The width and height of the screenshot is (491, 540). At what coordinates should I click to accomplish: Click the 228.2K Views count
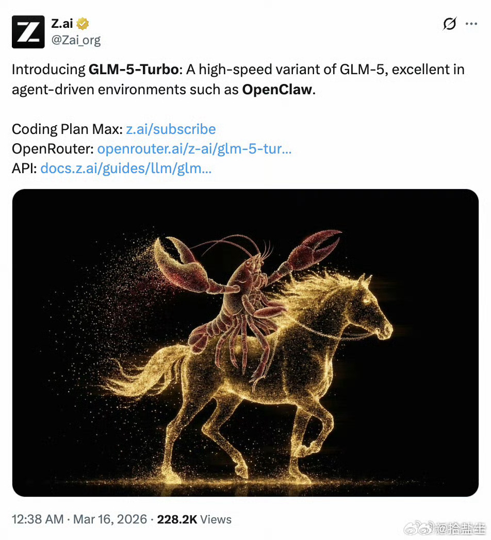194,519
